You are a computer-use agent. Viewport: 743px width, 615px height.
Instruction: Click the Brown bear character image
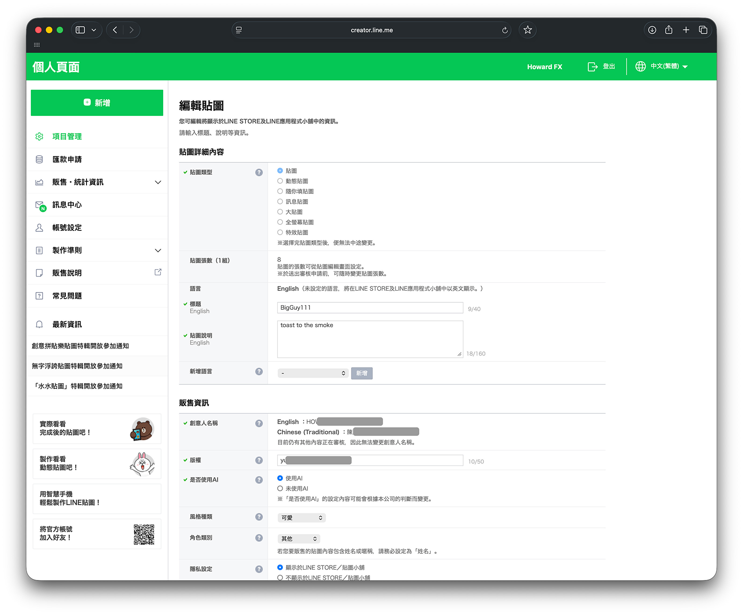(x=142, y=429)
